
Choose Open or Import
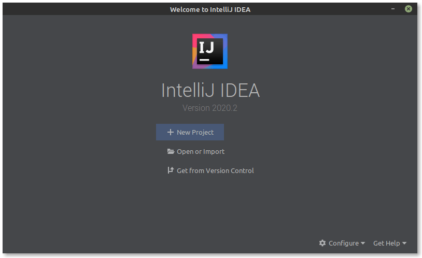pos(201,152)
